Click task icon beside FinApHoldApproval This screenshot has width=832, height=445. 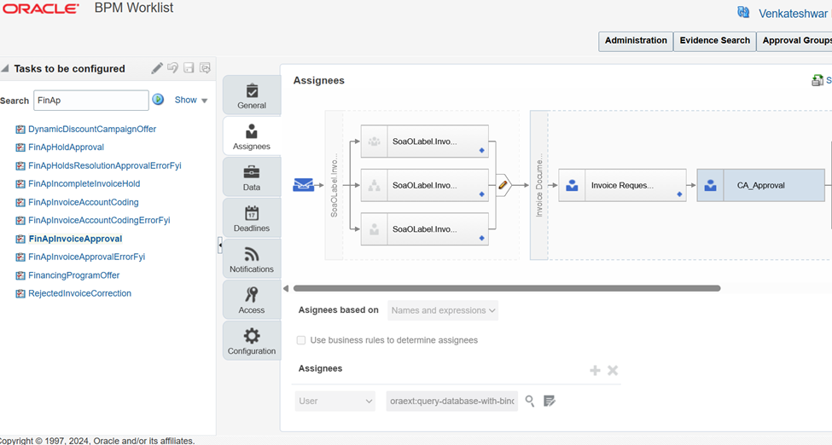20,147
